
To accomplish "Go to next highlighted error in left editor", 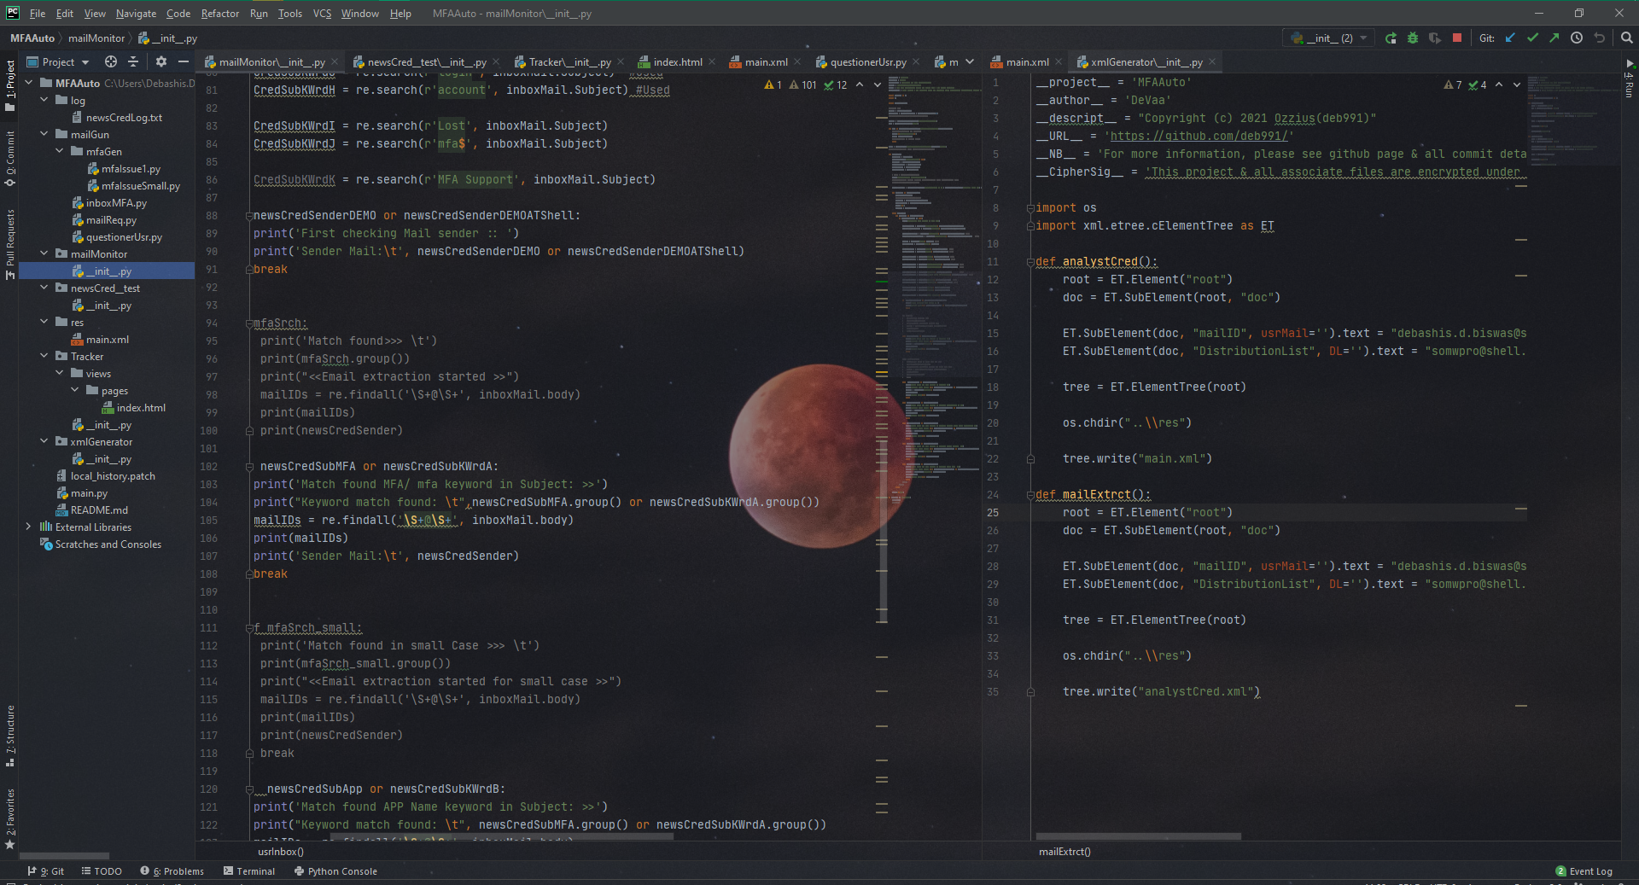I will (x=878, y=84).
